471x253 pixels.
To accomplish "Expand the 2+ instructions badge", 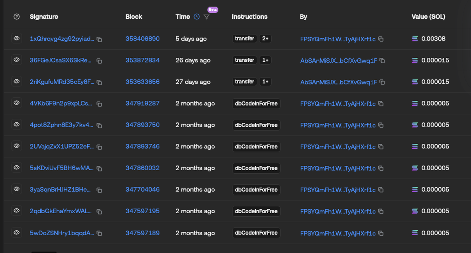I will [265, 39].
